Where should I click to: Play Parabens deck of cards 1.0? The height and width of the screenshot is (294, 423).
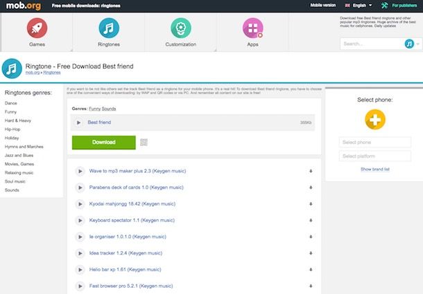(x=80, y=187)
